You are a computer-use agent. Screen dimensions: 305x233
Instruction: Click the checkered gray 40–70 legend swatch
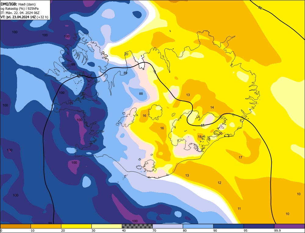137,226
